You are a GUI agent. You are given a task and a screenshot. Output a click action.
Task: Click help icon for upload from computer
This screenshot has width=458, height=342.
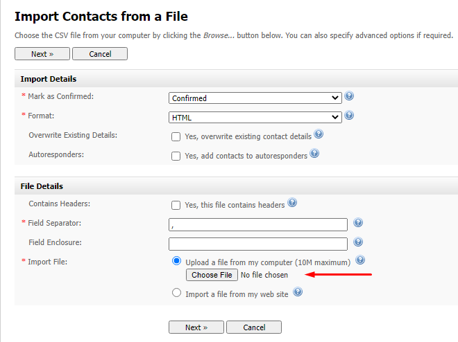(x=360, y=260)
